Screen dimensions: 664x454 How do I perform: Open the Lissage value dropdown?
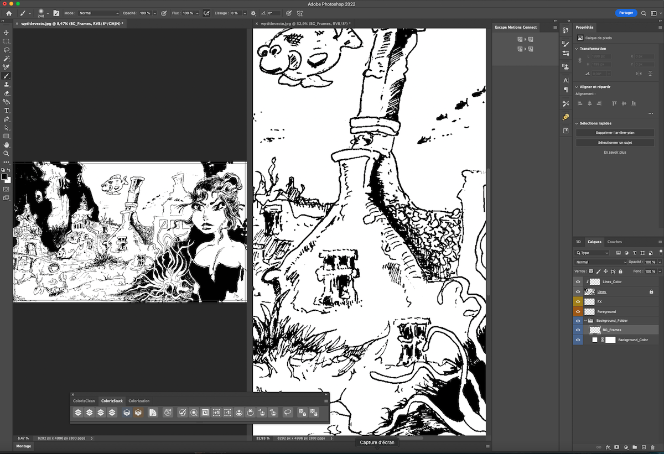point(243,13)
